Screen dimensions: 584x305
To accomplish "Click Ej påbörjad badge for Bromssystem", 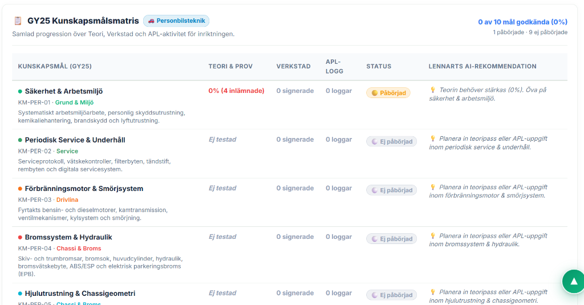I will pyautogui.click(x=391, y=239).
